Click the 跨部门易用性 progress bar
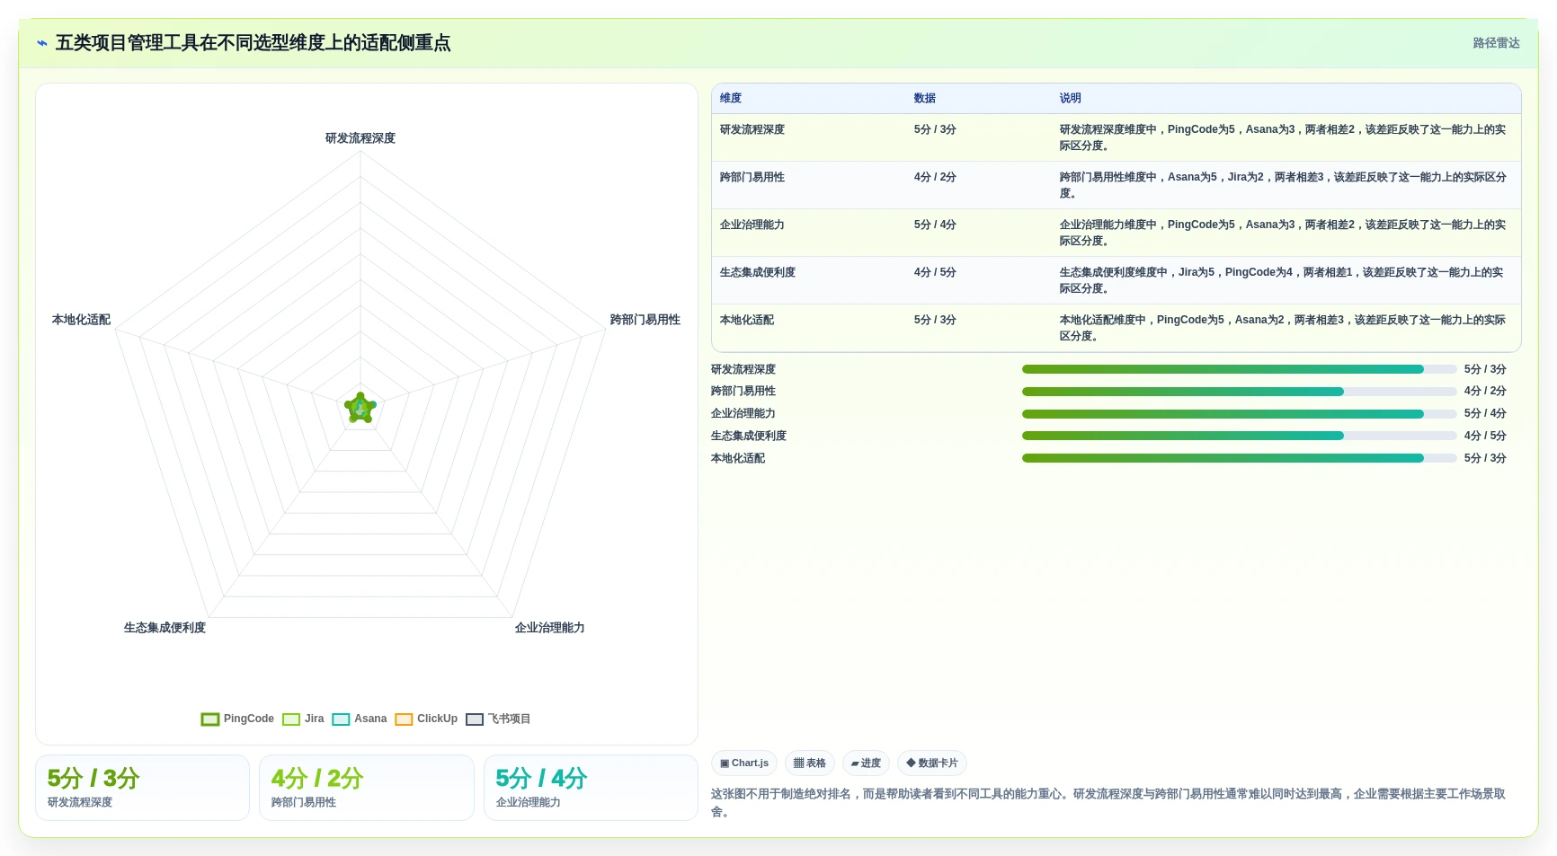Screen dimensions: 1557x856 1239,392
